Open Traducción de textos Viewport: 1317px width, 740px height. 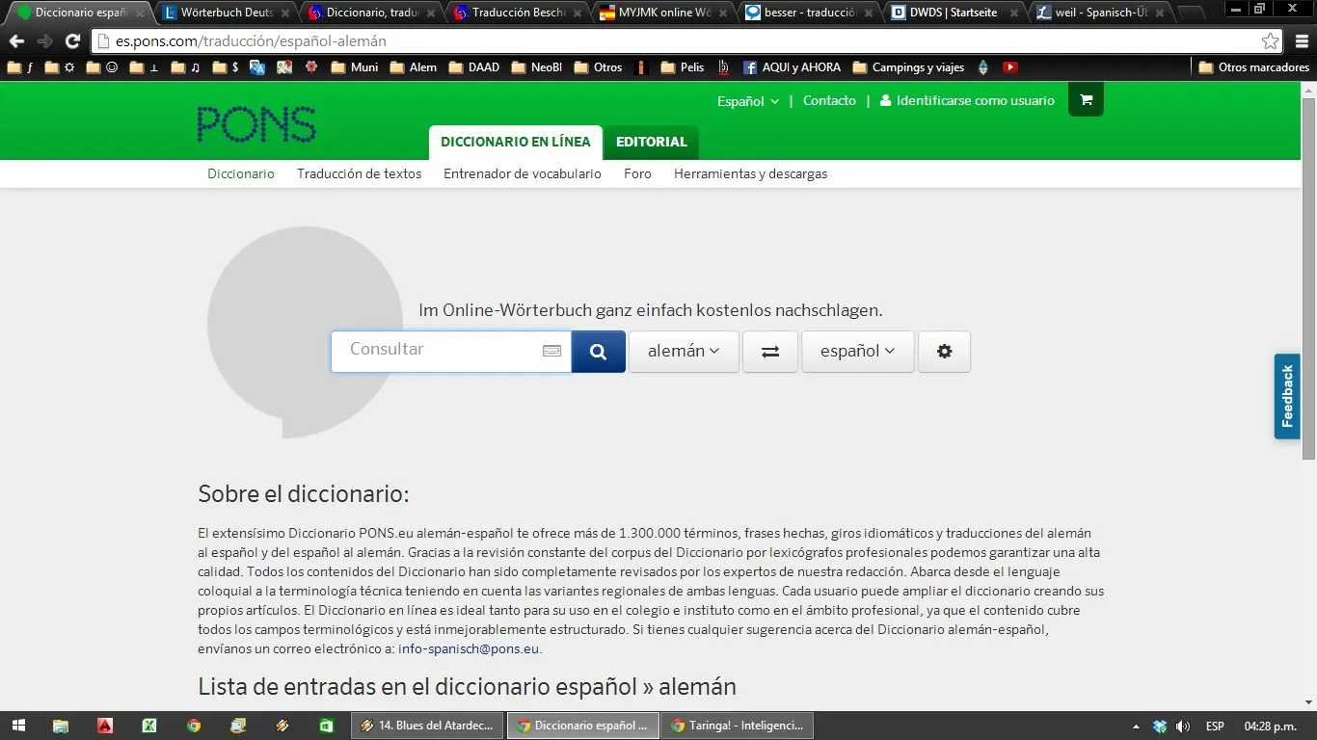coord(360,173)
